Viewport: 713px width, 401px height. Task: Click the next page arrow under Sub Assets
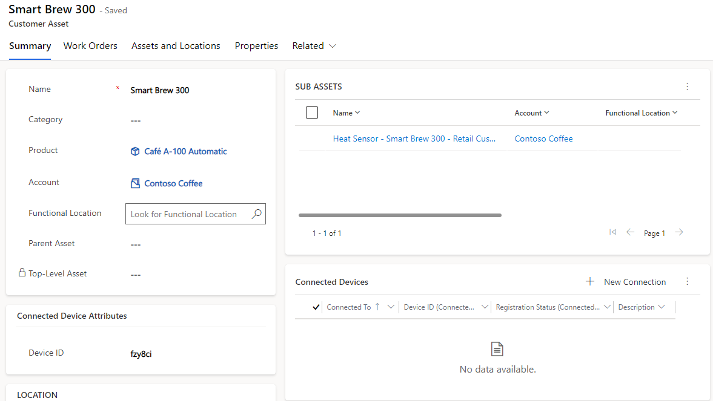[678, 232]
